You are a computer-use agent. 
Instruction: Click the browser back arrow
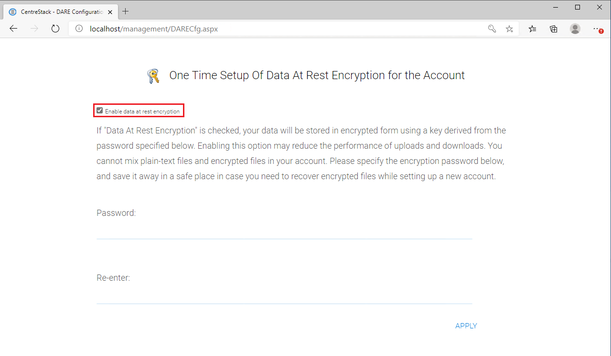point(13,29)
